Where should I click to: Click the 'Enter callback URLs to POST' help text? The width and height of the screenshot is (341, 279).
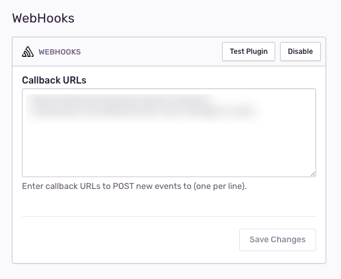pos(134,186)
